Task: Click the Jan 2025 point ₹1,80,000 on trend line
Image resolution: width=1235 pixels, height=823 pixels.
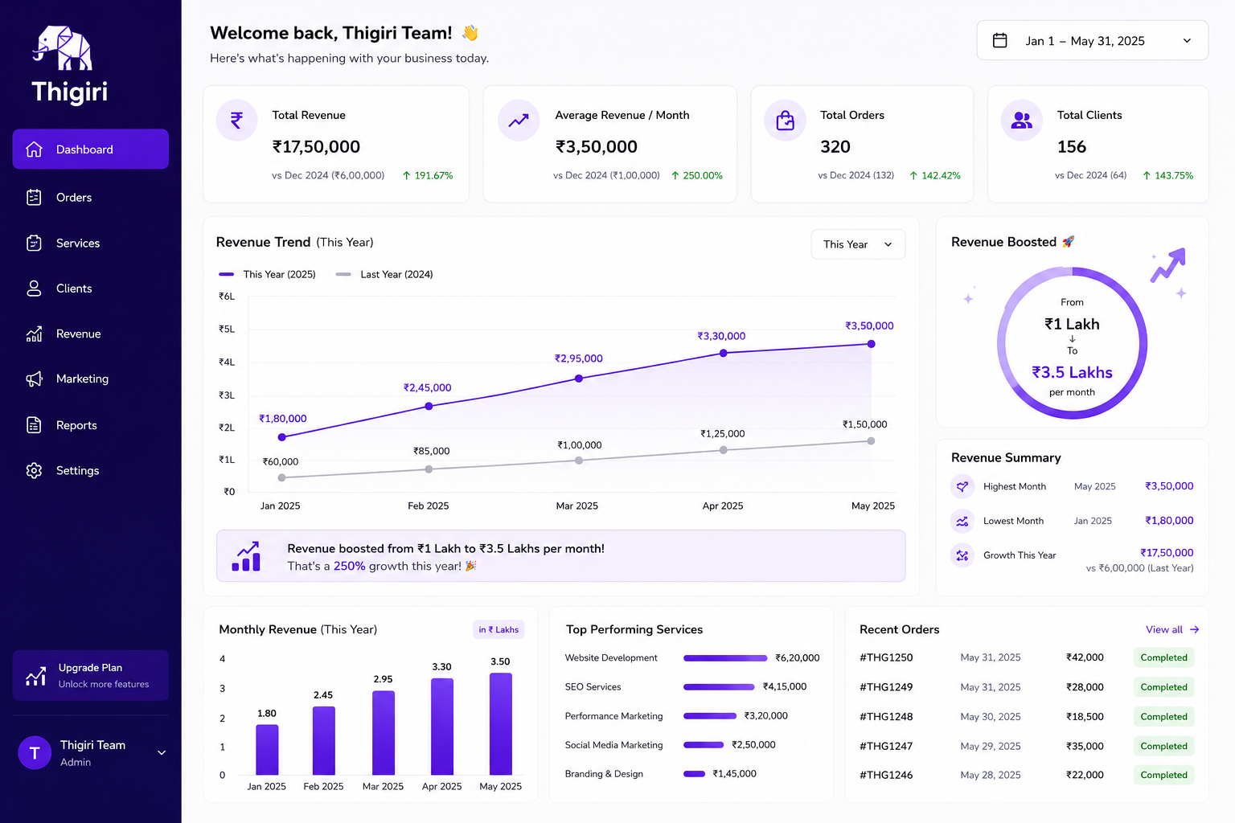Action: (x=281, y=437)
